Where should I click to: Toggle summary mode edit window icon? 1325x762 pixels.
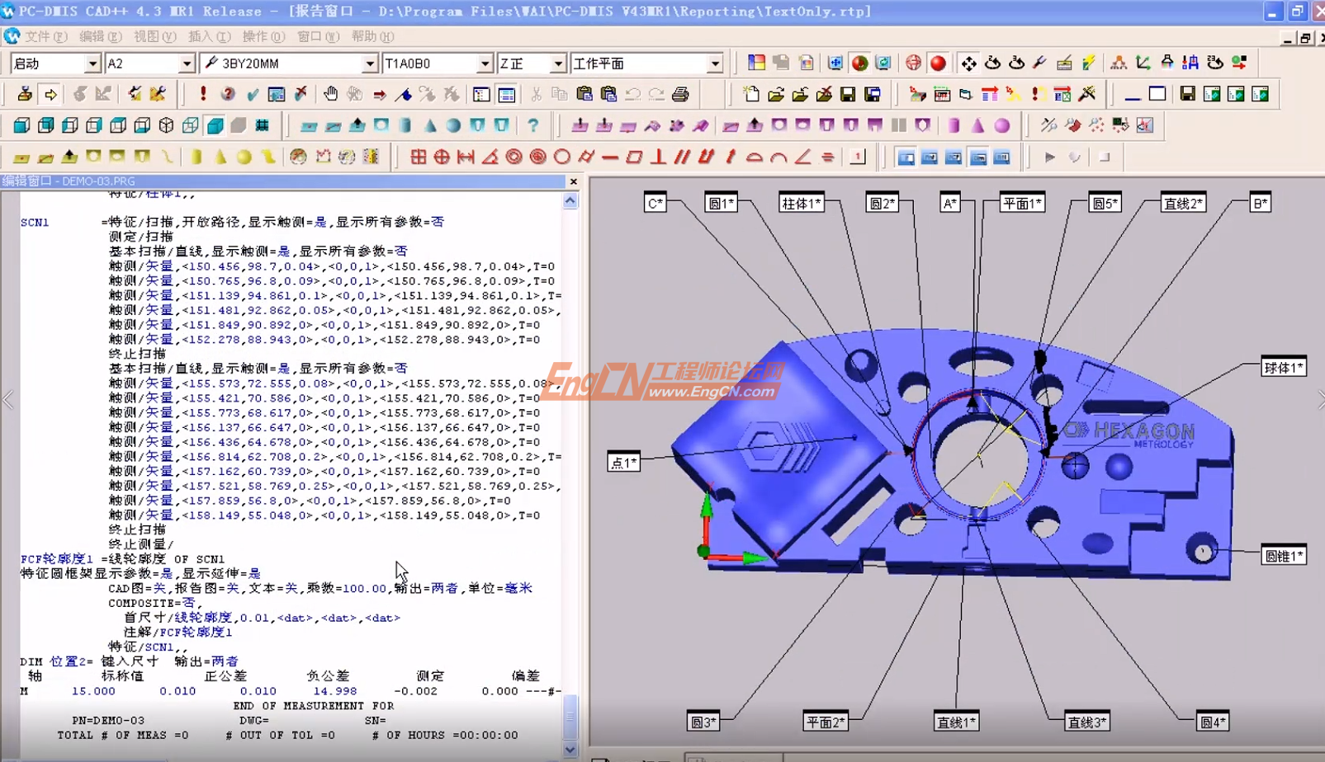click(x=481, y=94)
